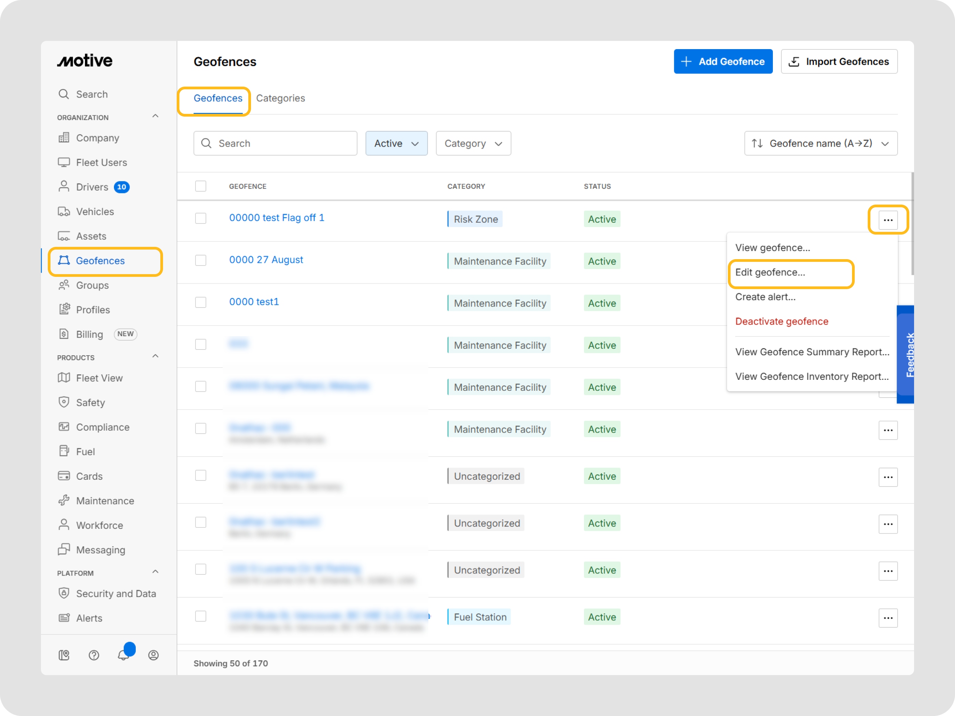Open the Geofences section in sidebar
Image resolution: width=955 pixels, height=716 pixels.
click(x=100, y=261)
